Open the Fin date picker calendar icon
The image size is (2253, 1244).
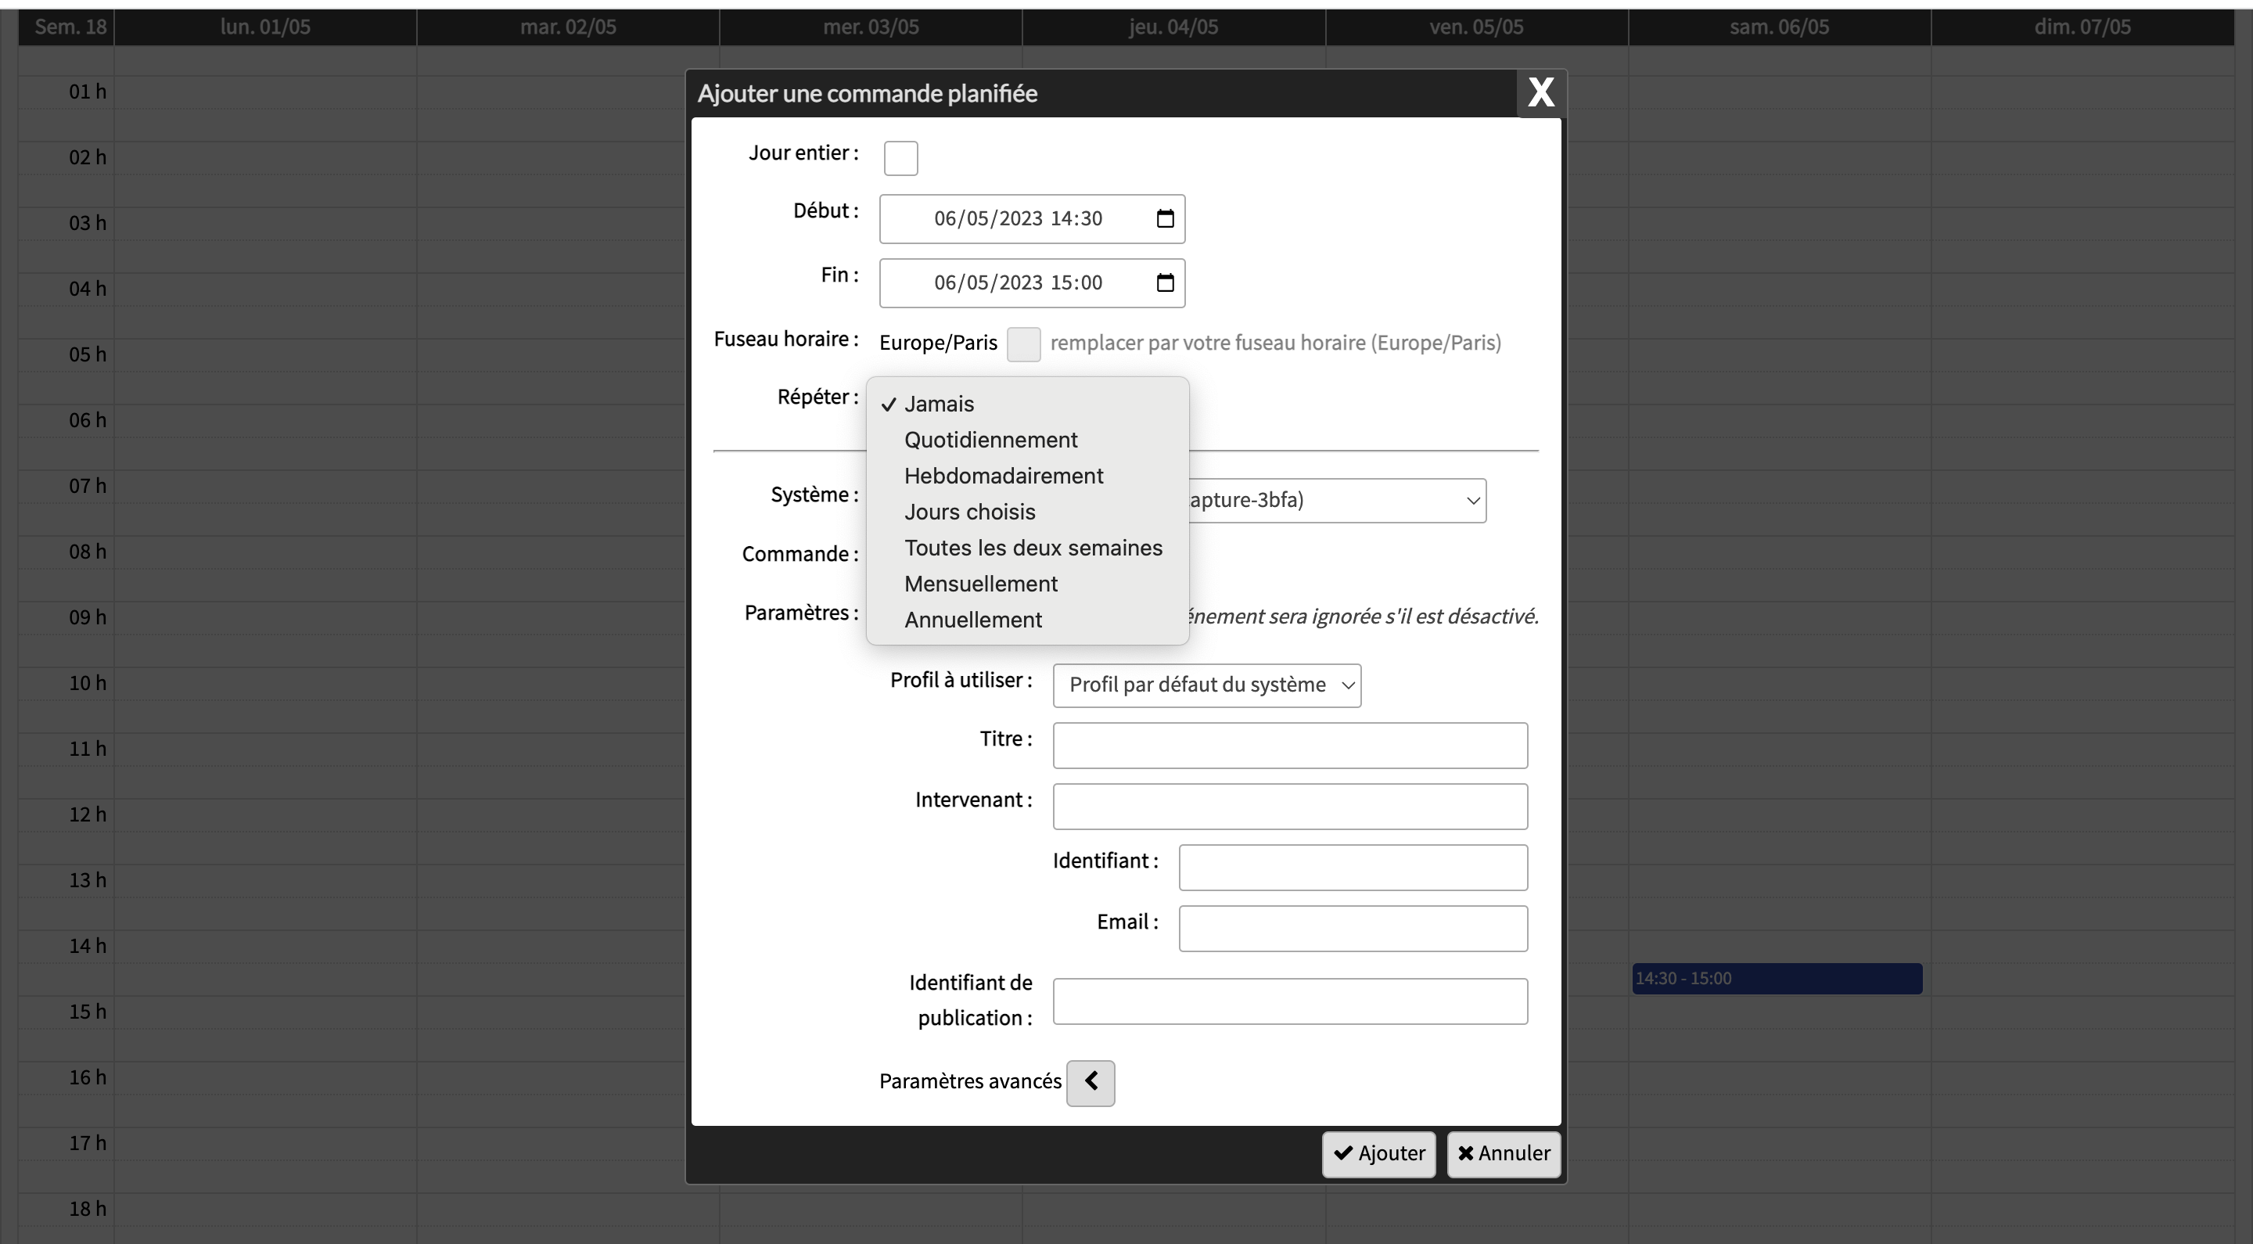[x=1164, y=282]
